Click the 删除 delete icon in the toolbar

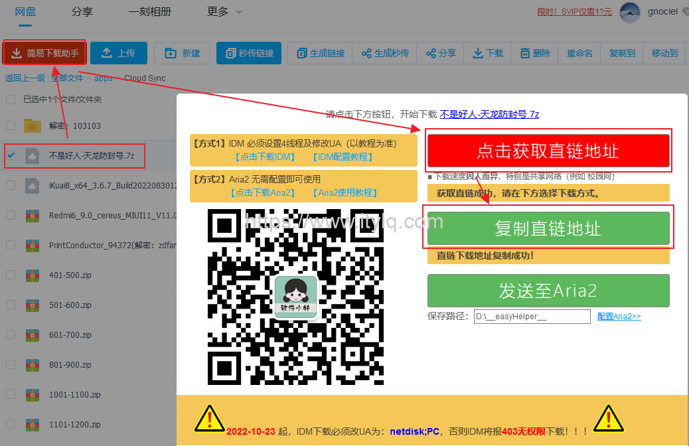coord(525,53)
